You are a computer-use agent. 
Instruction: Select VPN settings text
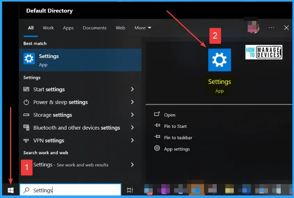tap(49, 141)
